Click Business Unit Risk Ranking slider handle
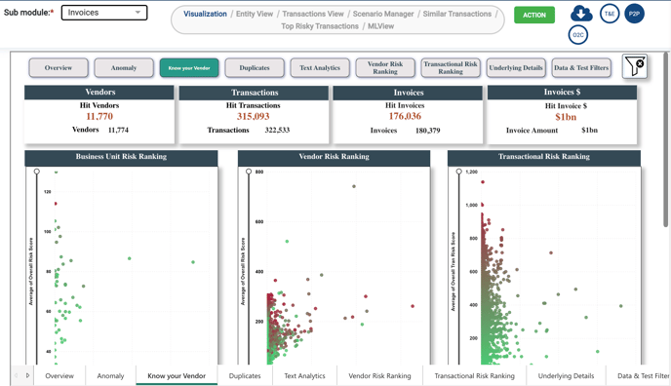 coord(37,172)
